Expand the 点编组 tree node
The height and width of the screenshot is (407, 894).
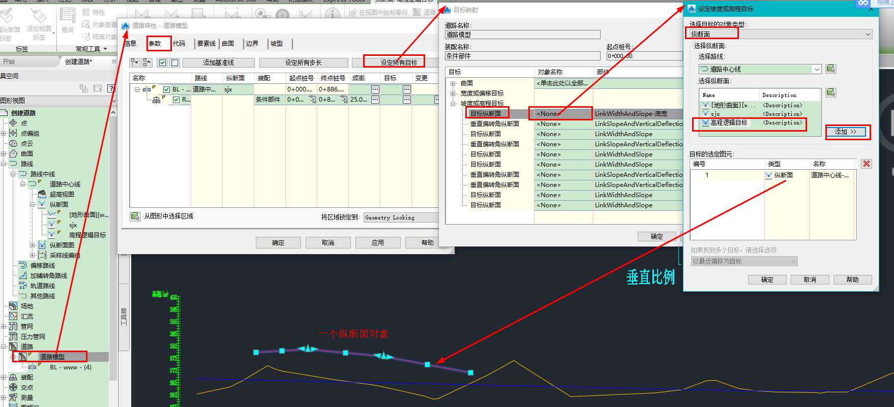[4, 133]
